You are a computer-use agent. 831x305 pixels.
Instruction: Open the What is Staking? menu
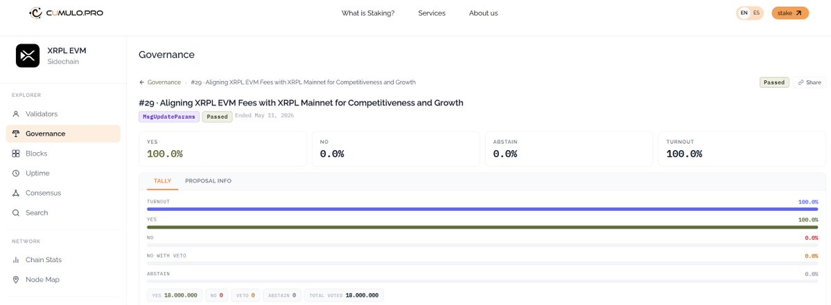pyautogui.click(x=368, y=13)
